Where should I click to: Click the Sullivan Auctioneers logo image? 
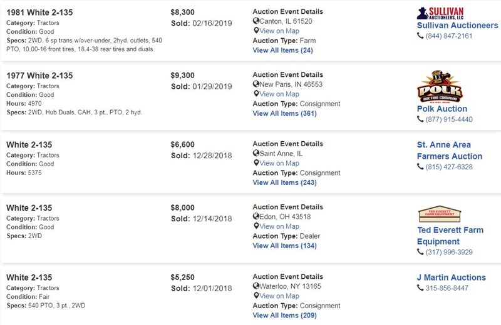pyautogui.click(x=440, y=13)
